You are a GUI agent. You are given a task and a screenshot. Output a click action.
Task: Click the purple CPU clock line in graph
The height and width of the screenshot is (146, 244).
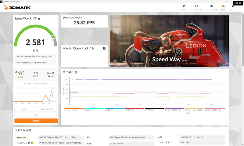[x=142, y=80]
